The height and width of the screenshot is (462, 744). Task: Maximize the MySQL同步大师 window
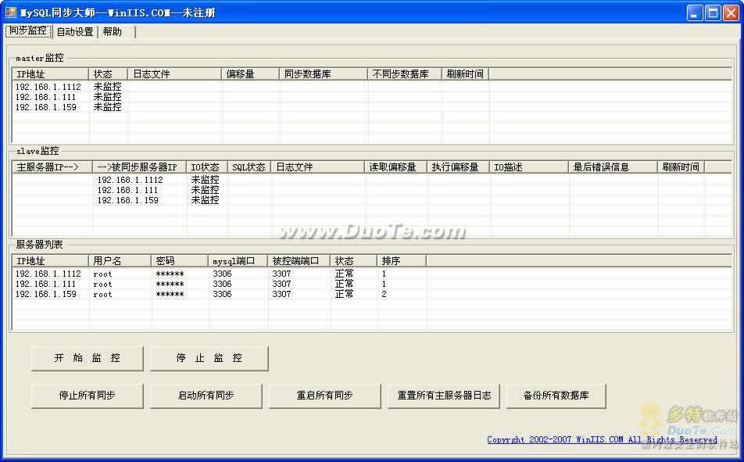tap(713, 13)
